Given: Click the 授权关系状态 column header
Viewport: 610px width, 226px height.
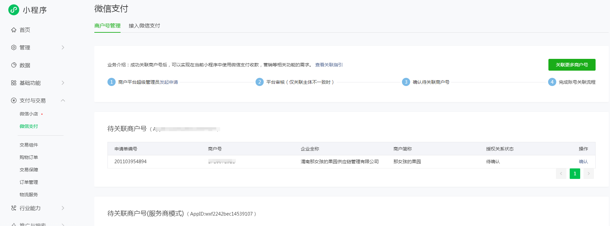Looking at the screenshot, I should [500, 149].
